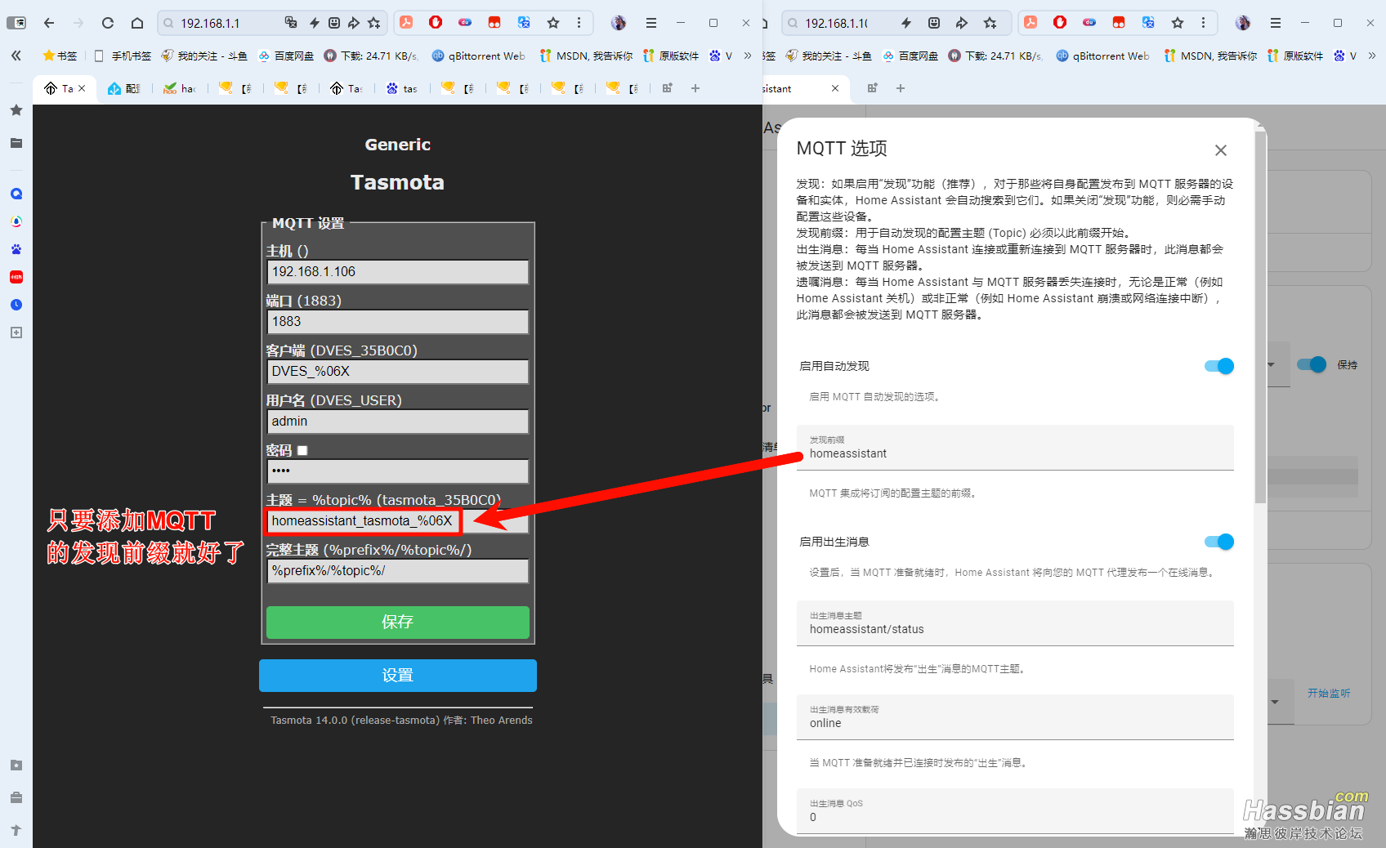The height and width of the screenshot is (848, 1386).
Task: Toggle 启用出生消息 switch
Action: [x=1219, y=542]
